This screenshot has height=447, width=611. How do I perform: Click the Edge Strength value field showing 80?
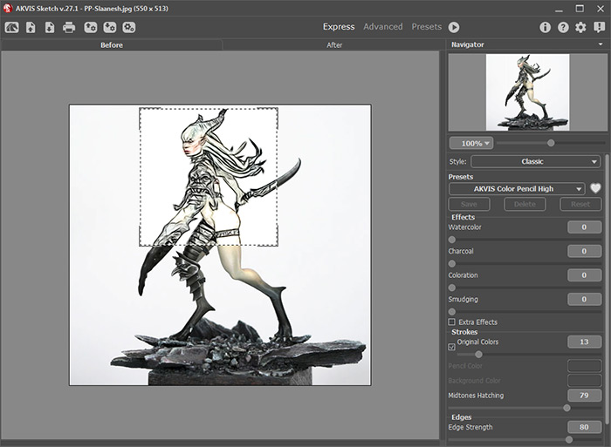[584, 427]
